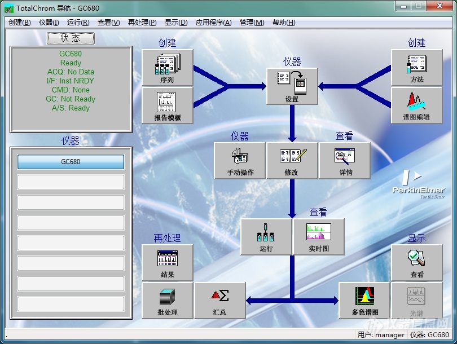Open the 批处理 batch processing icon
Screen dimensions: 457x344
point(168,301)
